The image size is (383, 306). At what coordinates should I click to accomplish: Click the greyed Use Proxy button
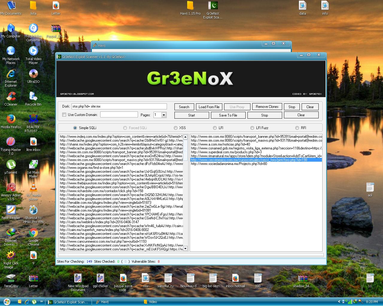pos(237,107)
